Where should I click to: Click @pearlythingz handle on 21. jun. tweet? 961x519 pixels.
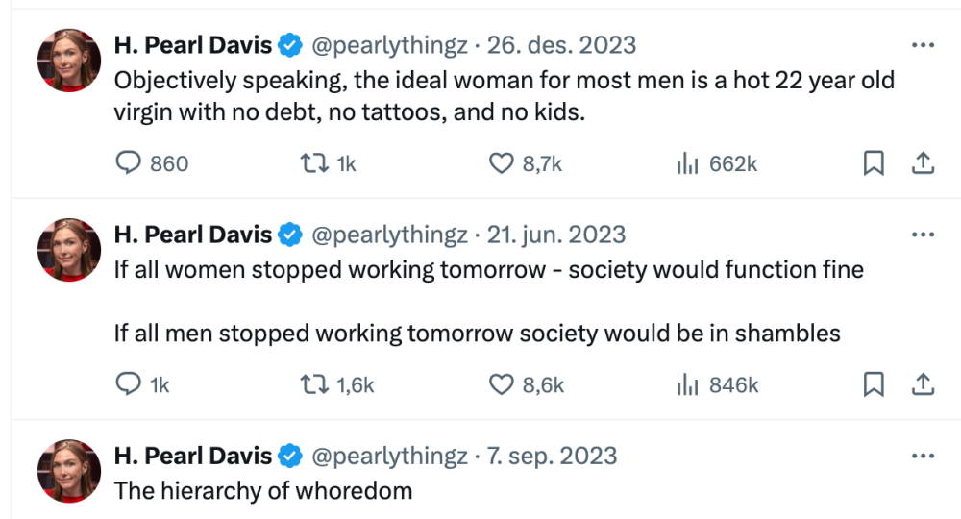click(x=389, y=235)
